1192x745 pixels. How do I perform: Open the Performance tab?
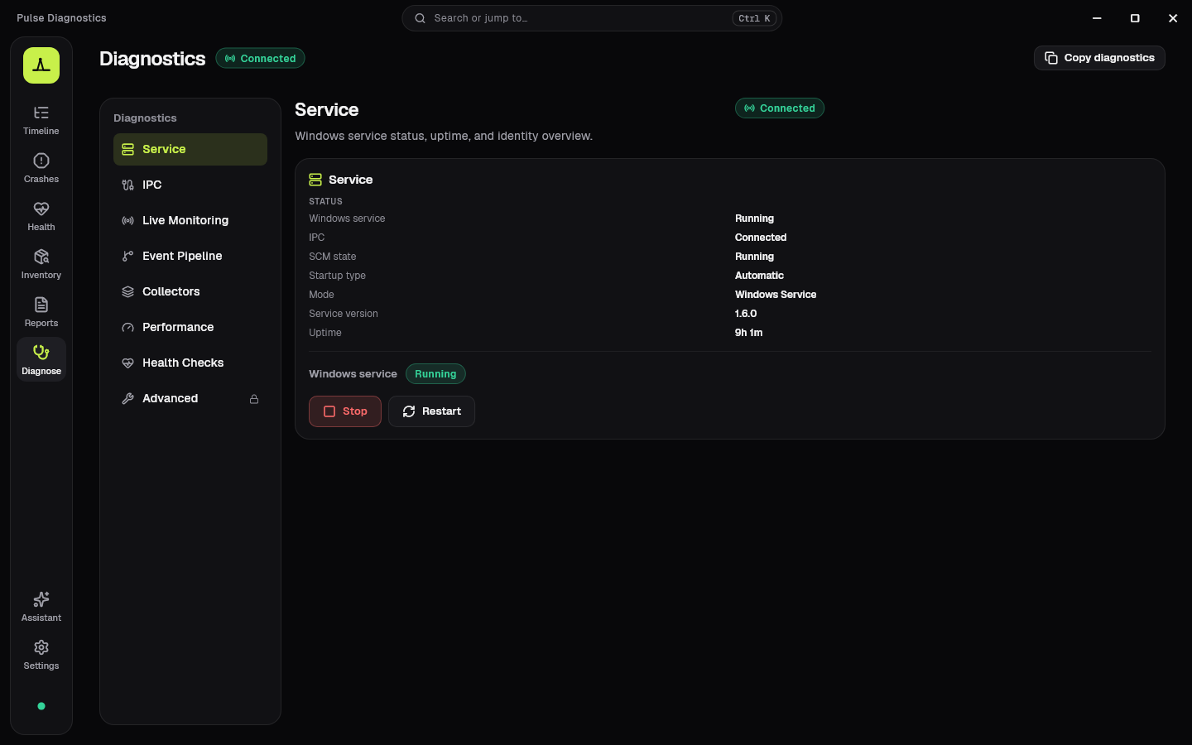tap(190, 327)
